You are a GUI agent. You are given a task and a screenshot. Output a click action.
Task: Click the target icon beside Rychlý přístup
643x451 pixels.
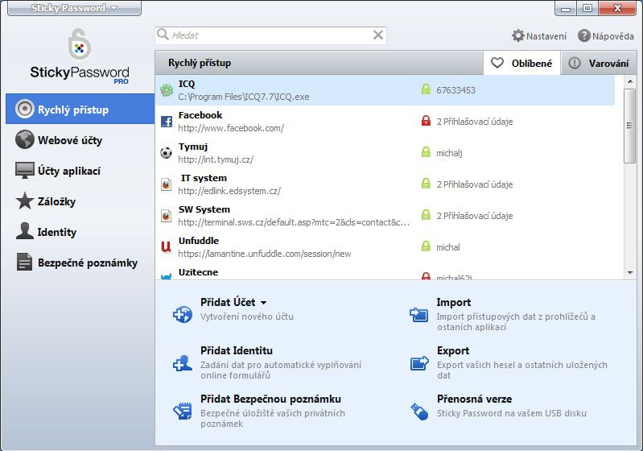tap(25, 109)
